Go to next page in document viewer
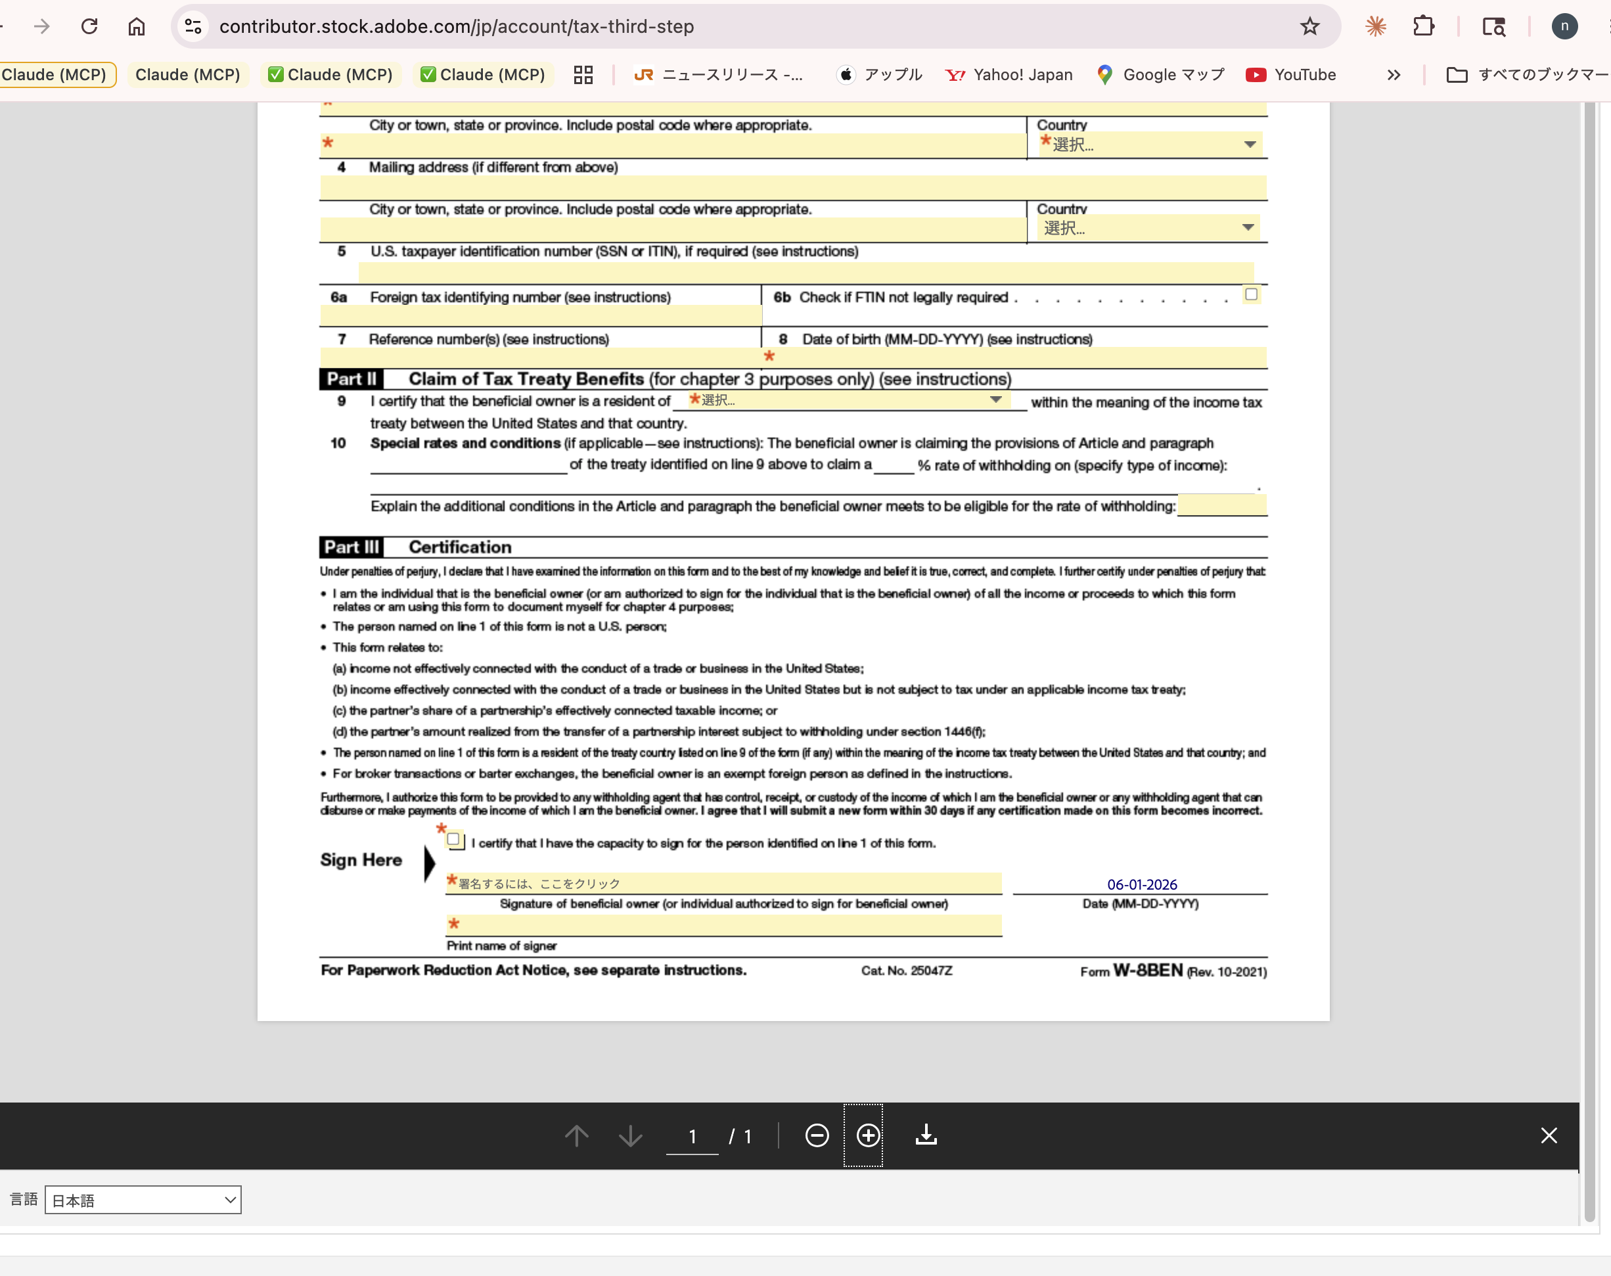Viewport: 1611px width, 1276px height. pos(630,1135)
